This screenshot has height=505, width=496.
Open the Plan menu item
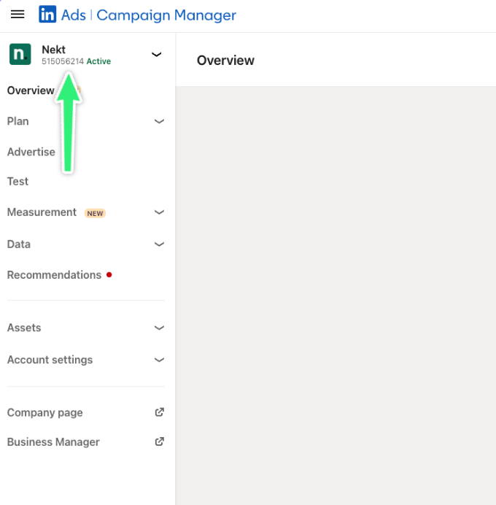[x=18, y=121]
